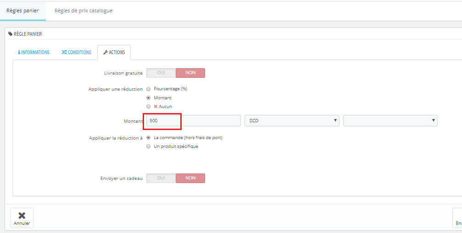The height and width of the screenshot is (233, 462).
Task: Click the tag icon beside Règle panier
Action: (x=10, y=34)
